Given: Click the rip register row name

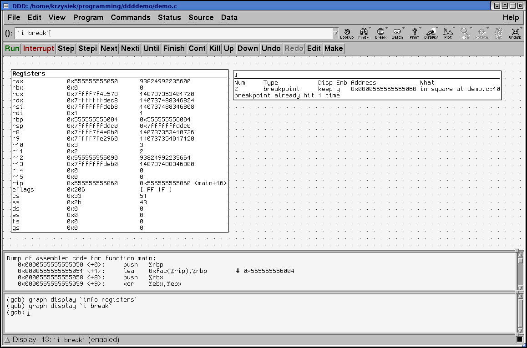Looking at the screenshot, I should click(x=17, y=183).
